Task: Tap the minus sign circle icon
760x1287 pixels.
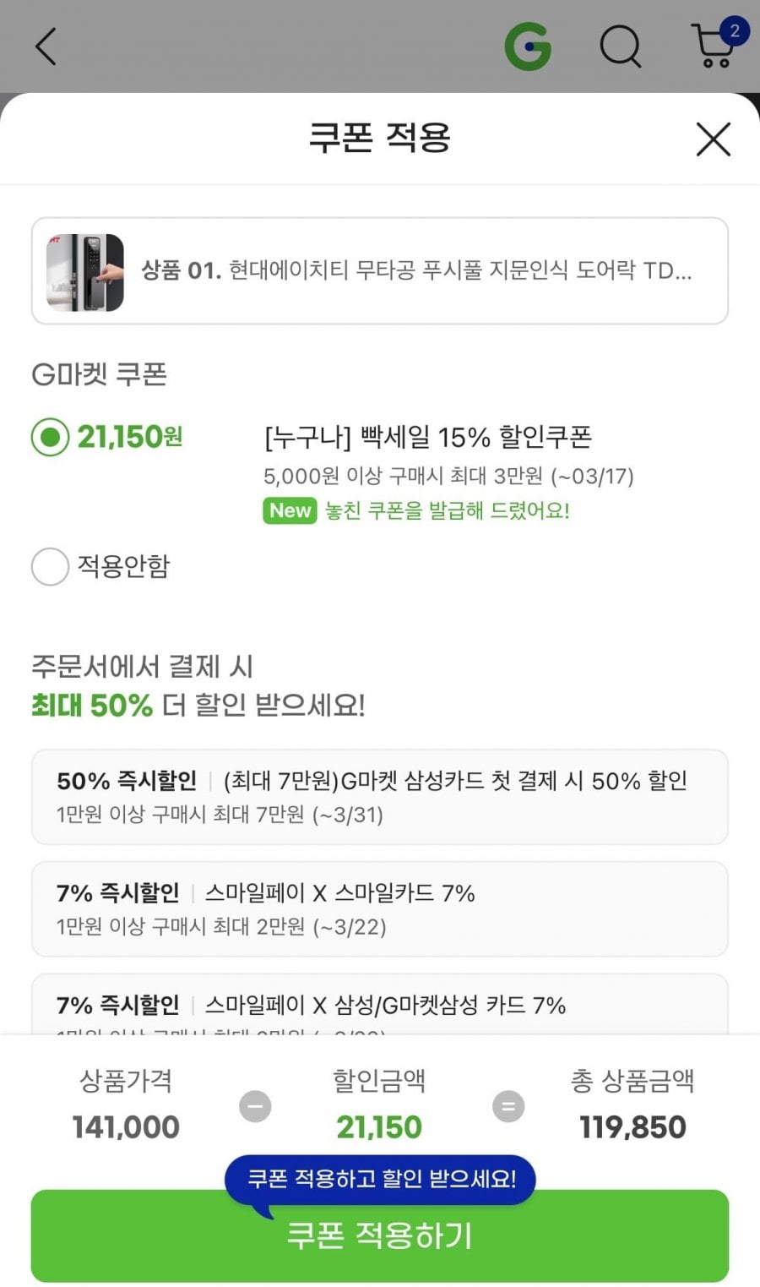Action: click(x=255, y=1106)
